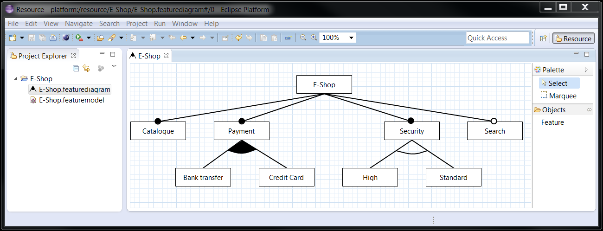Open the Run menu
This screenshot has height=231, width=603.
pyautogui.click(x=160, y=24)
